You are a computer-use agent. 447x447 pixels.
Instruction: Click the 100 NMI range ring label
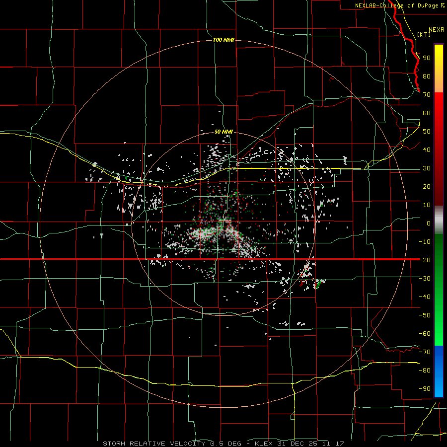click(x=223, y=40)
